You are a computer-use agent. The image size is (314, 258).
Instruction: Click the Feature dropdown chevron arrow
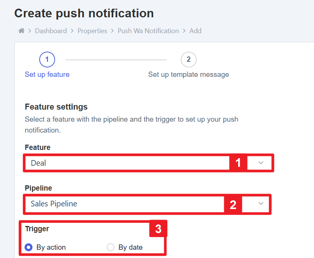261,163
